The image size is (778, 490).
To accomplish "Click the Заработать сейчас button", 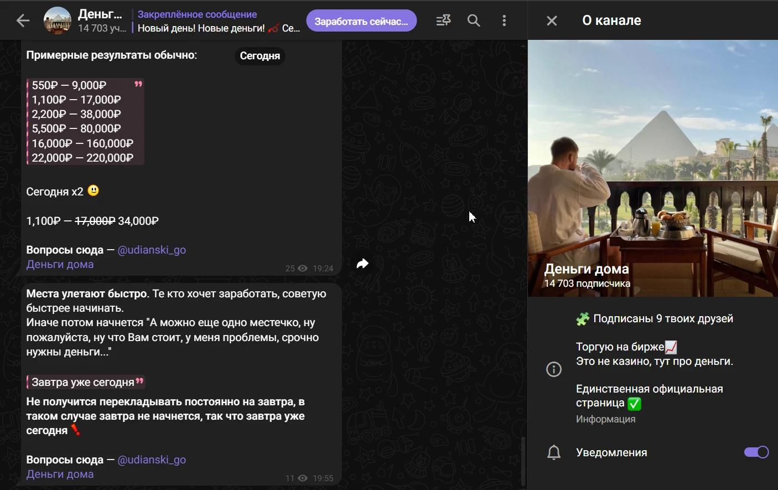I will (x=361, y=21).
